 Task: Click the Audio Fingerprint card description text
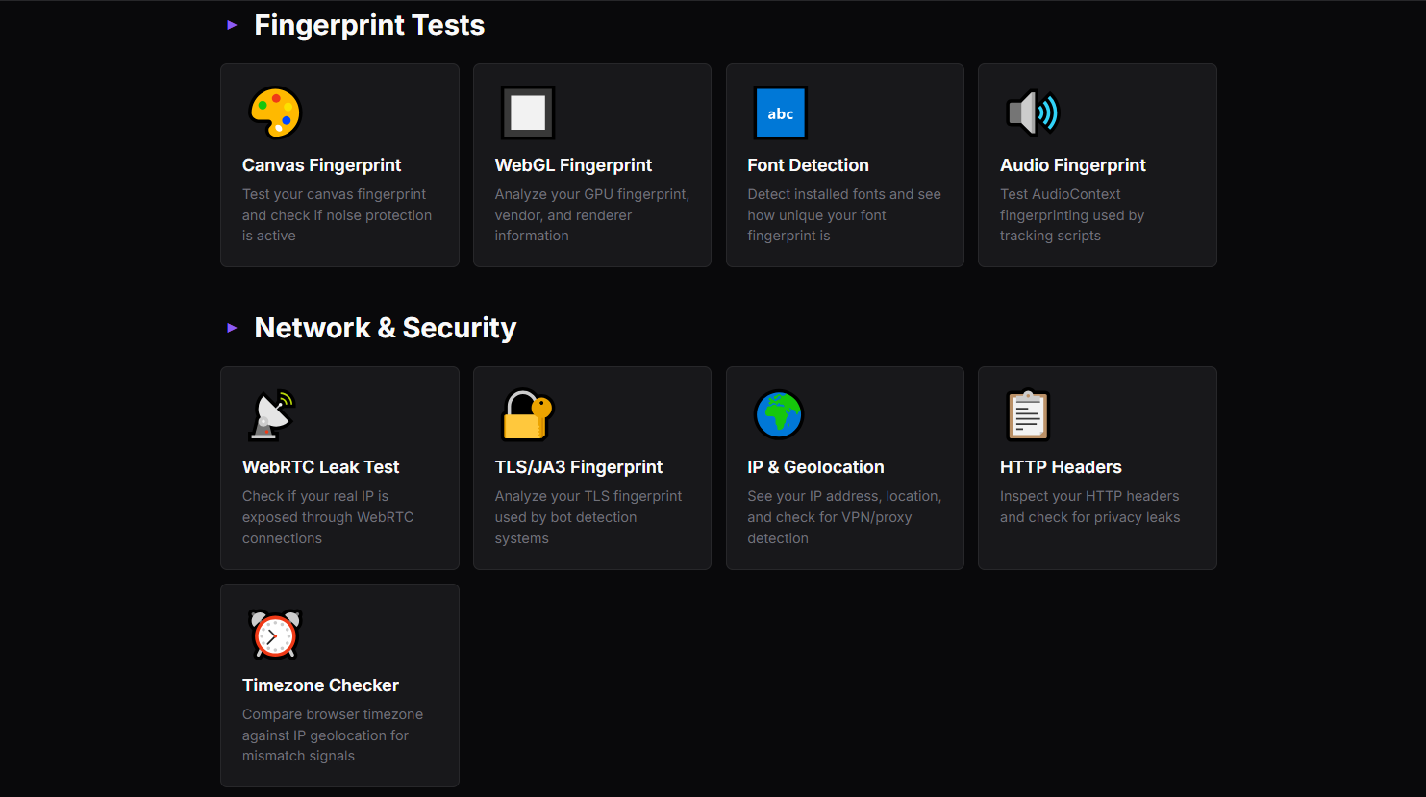click(1072, 214)
